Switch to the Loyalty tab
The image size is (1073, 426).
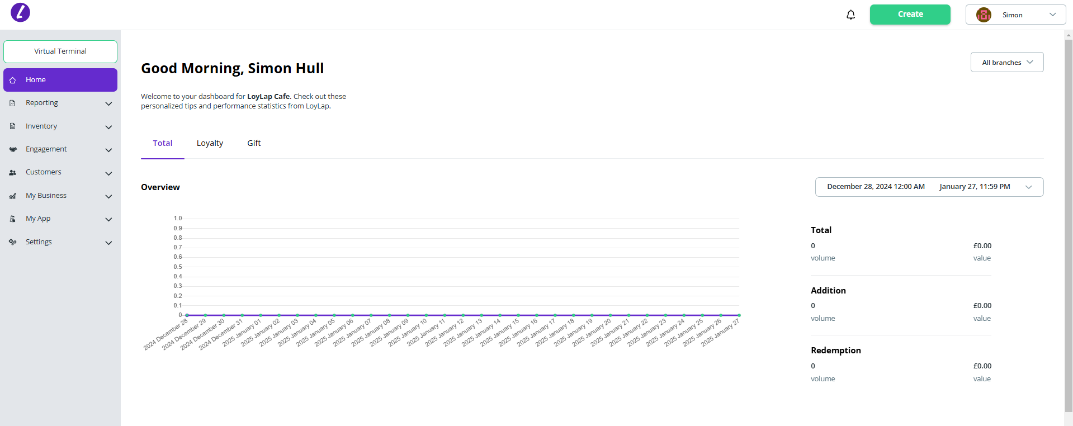coord(210,143)
